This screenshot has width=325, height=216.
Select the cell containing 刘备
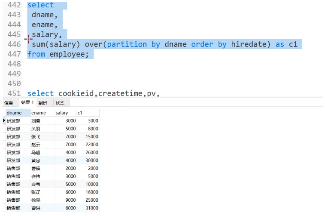(x=43, y=120)
